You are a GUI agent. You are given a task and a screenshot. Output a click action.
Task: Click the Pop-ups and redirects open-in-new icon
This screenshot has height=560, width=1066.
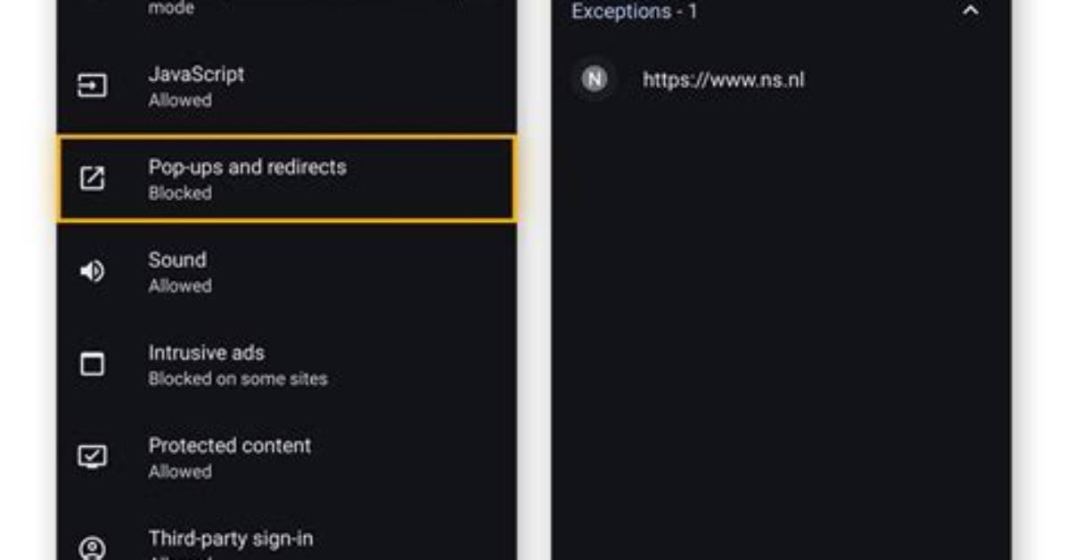[x=92, y=178]
